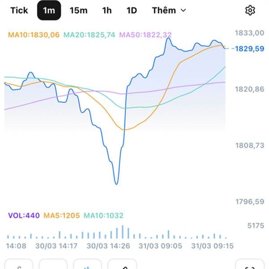
Task: Click current price tag 1829,59
Action: pos(250,48)
